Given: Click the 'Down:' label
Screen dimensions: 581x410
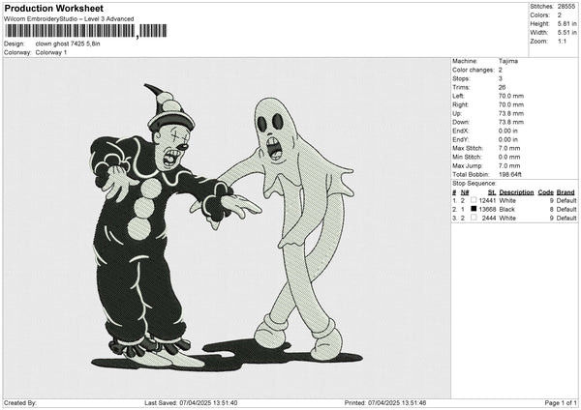Looking at the screenshot, I should 461,122.
